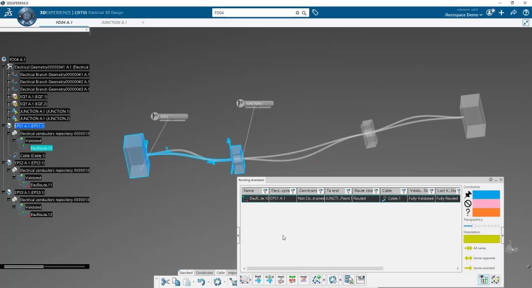Click the plus Add icon in the top bar
The image size is (532, 288).
tap(502, 13)
